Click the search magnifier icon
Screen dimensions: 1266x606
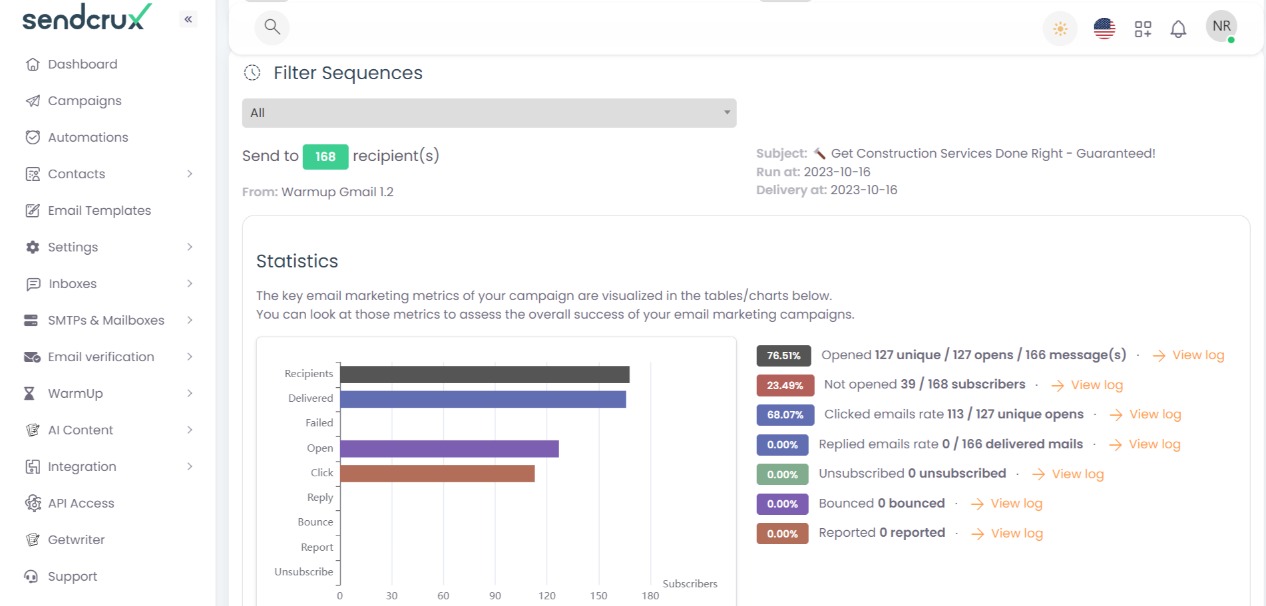[272, 27]
